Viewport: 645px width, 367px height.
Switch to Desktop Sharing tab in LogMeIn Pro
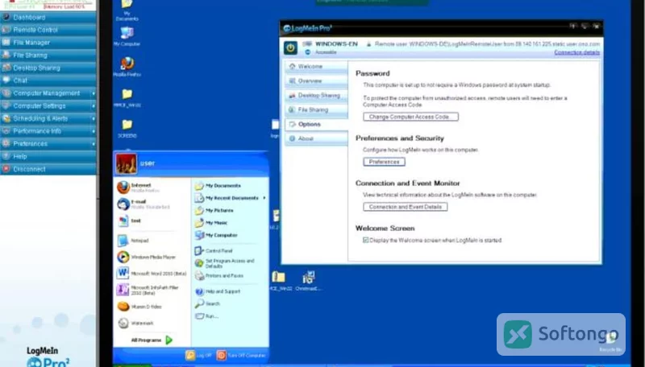click(316, 95)
